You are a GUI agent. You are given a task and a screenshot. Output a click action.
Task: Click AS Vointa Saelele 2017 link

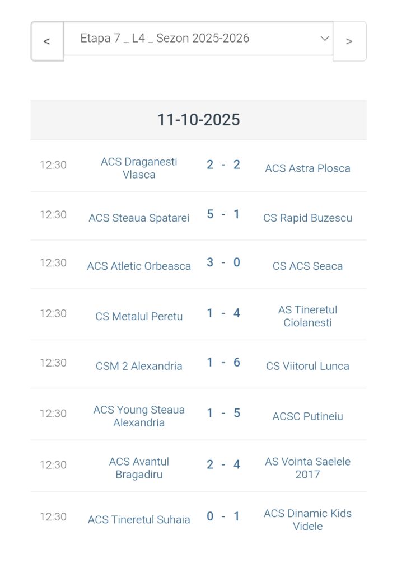pos(307,468)
